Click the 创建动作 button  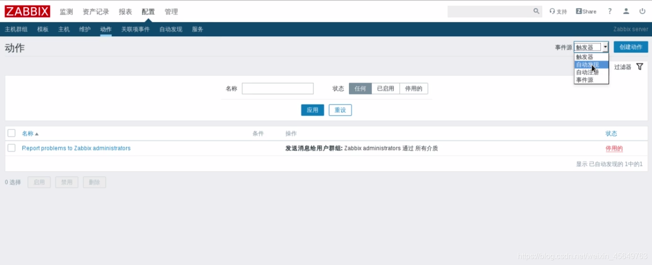point(631,47)
